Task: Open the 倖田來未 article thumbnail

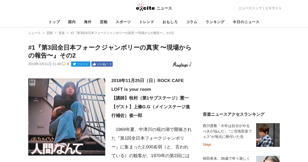Action: 268,159
